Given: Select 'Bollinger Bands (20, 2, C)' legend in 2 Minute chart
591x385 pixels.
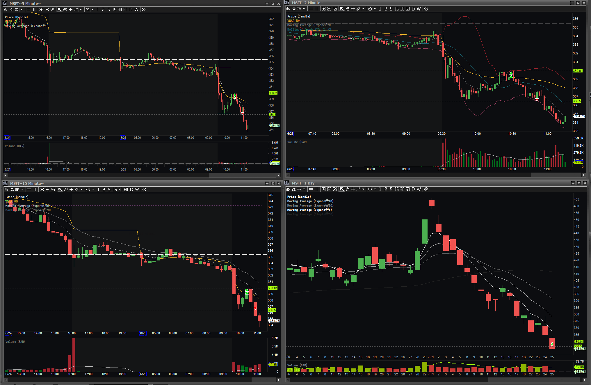Looking at the screenshot, I should (x=309, y=29).
